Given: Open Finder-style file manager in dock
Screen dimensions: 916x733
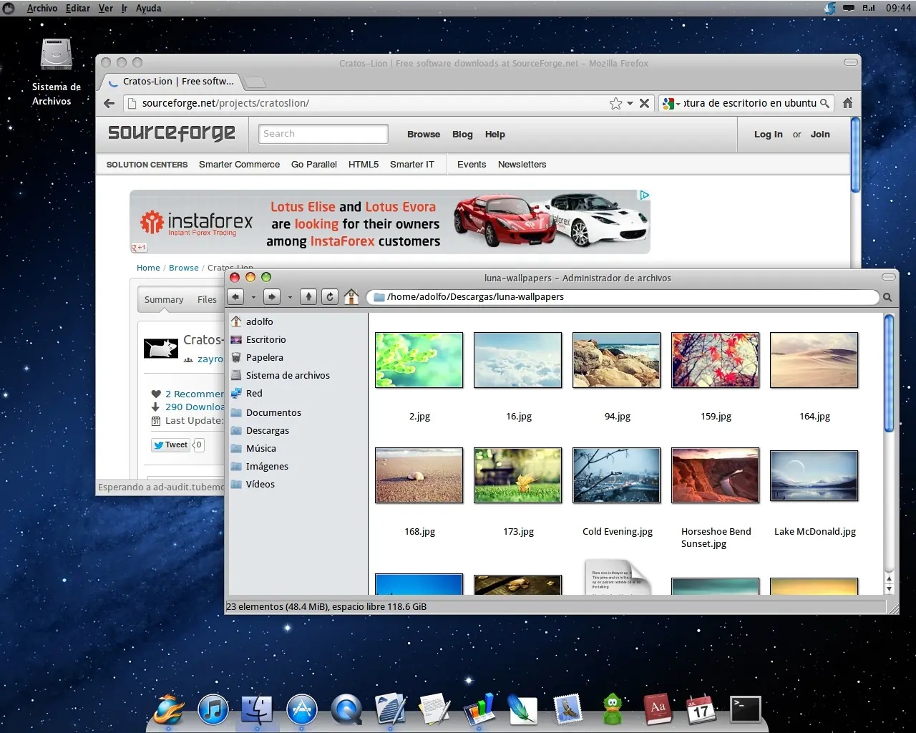Looking at the screenshot, I should (x=257, y=709).
